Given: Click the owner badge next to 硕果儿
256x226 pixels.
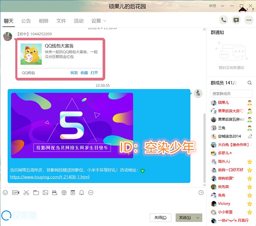Looking at the screenshot, I should click(250, 103).
